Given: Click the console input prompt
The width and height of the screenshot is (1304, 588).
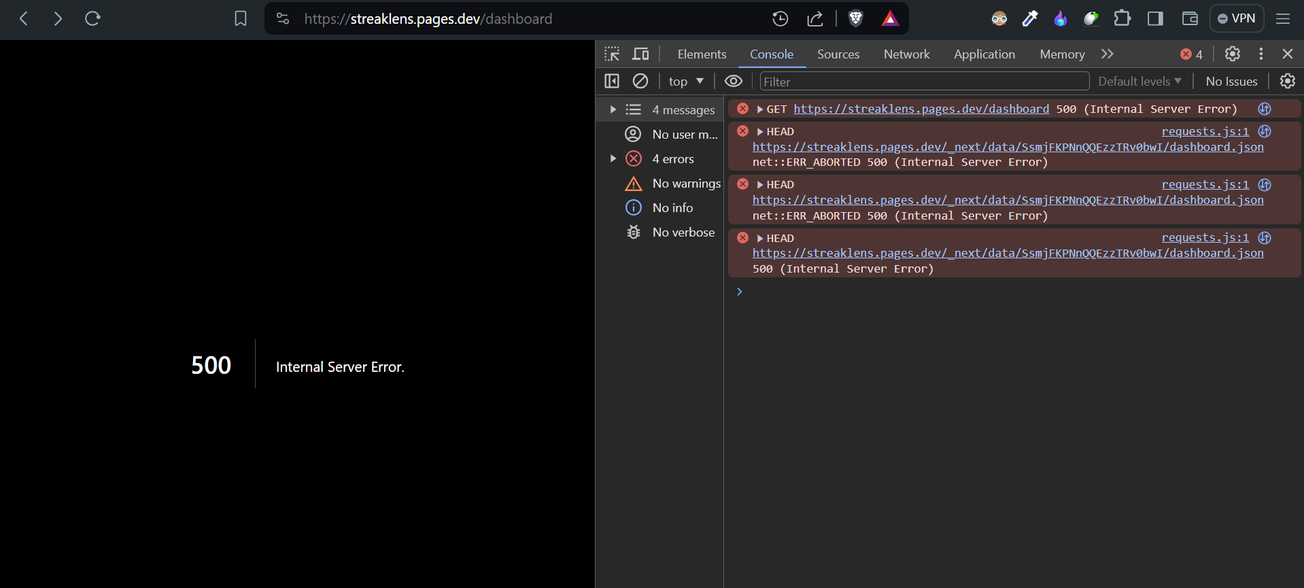Looking at the screenshot, I should click(1013, 292).
